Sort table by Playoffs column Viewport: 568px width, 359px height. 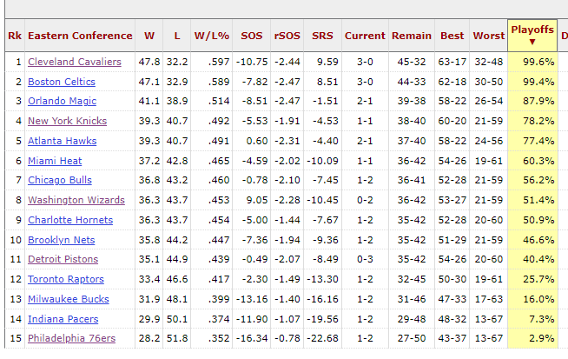point(532,35)
